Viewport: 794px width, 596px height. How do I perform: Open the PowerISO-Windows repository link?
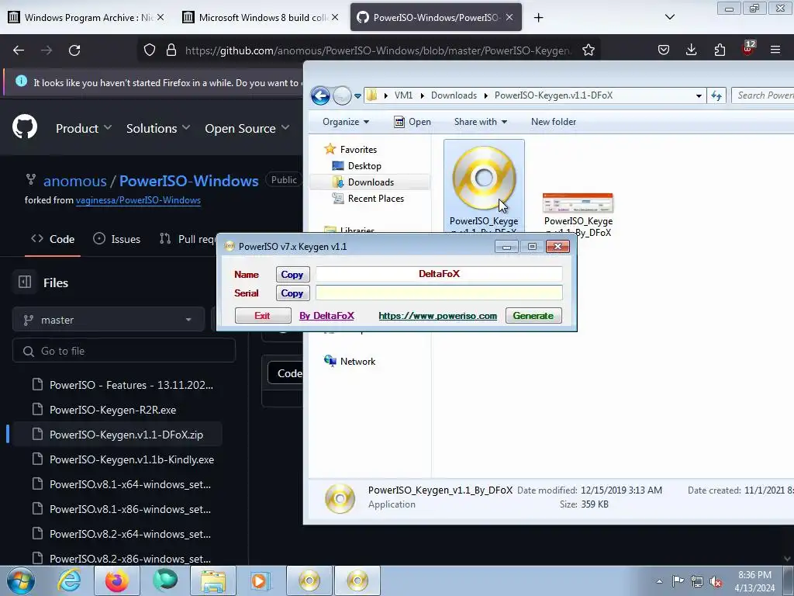pyautogui.click(x=189, y=181)
